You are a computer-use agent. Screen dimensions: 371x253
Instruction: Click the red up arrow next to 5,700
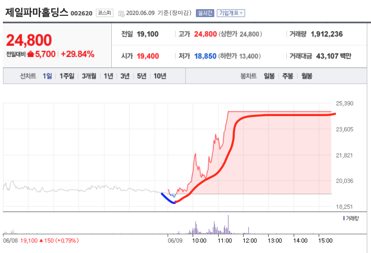[30, 54]
